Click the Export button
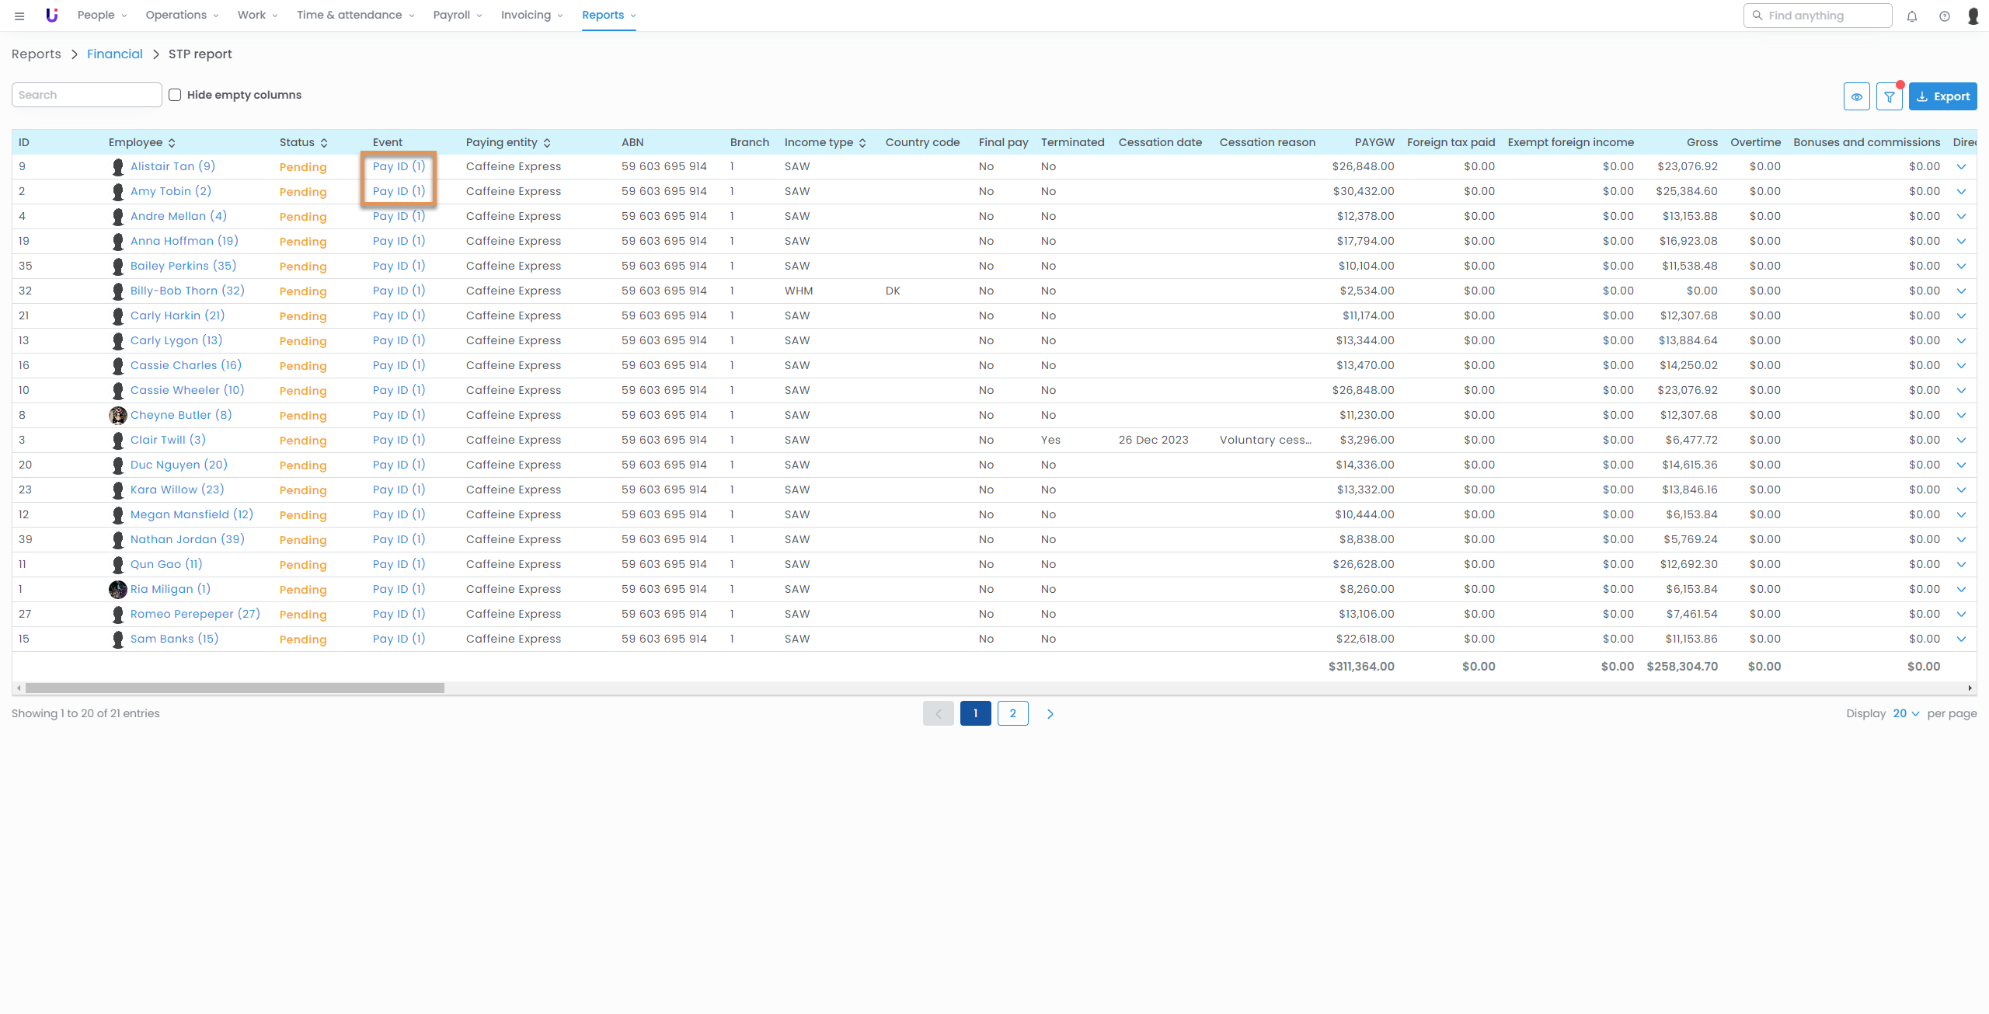 pyautogui.click(x=1942, y=96)
